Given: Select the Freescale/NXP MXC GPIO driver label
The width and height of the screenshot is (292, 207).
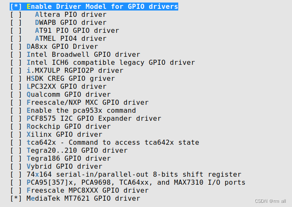Looking at the screenshot, I should click(x=88, y=103).
